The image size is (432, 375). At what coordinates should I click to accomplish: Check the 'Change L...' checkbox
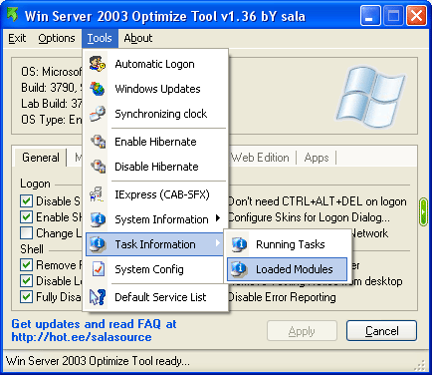[26, 233]
